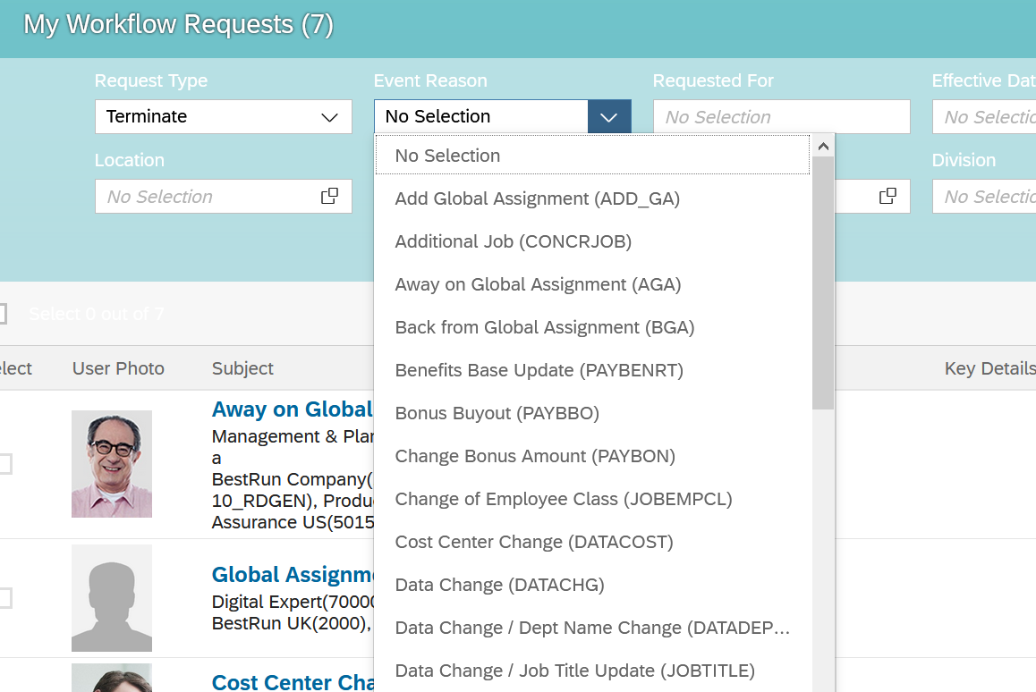
Task: Click the Key Details column header
Action: (989, 368)
